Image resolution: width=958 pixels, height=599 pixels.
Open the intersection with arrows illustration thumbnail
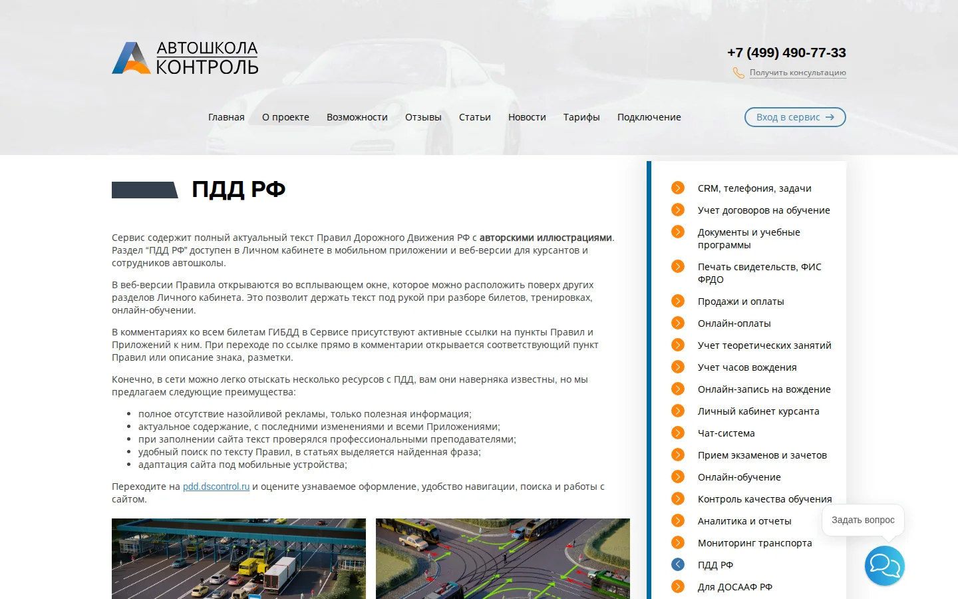coord(503,558)
